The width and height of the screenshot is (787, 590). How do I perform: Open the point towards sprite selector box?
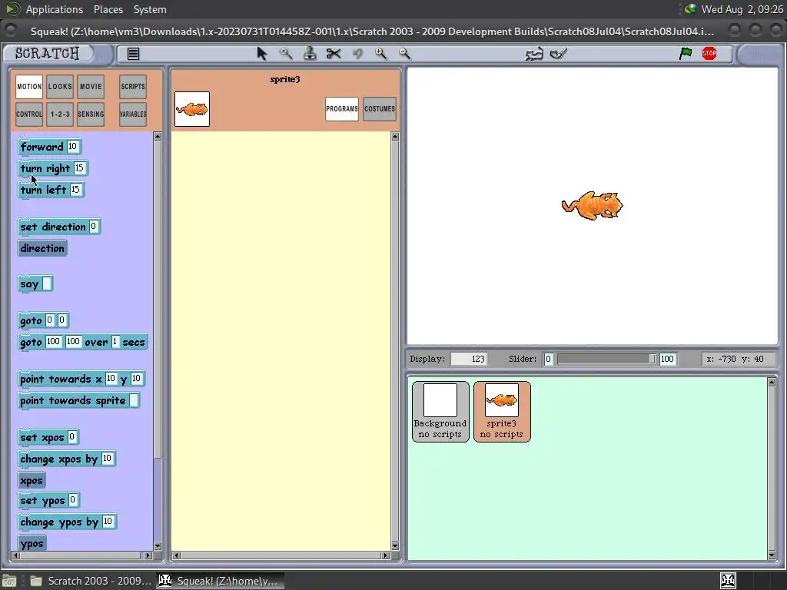tap(134, 400)
